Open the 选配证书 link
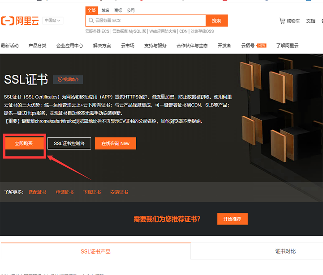 point(37,192)
